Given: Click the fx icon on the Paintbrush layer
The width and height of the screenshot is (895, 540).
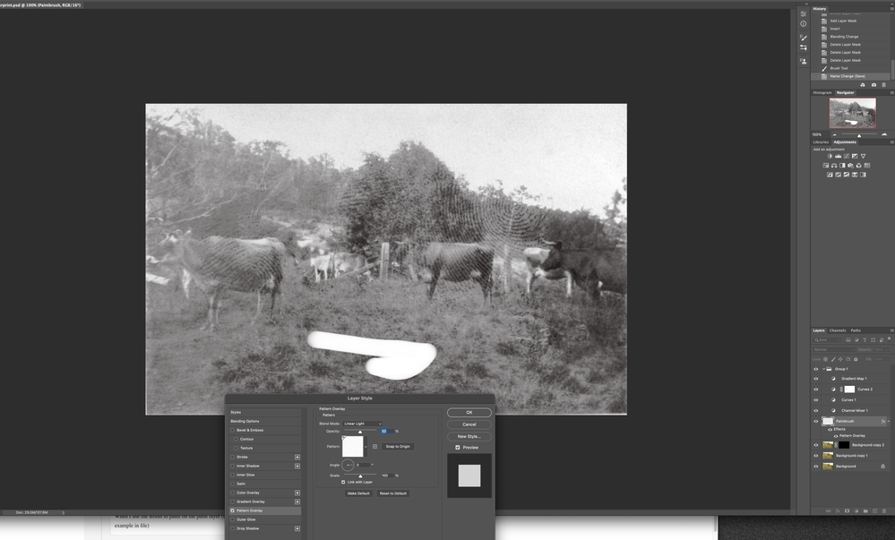Looking at the screenshot, I should 883,421.
